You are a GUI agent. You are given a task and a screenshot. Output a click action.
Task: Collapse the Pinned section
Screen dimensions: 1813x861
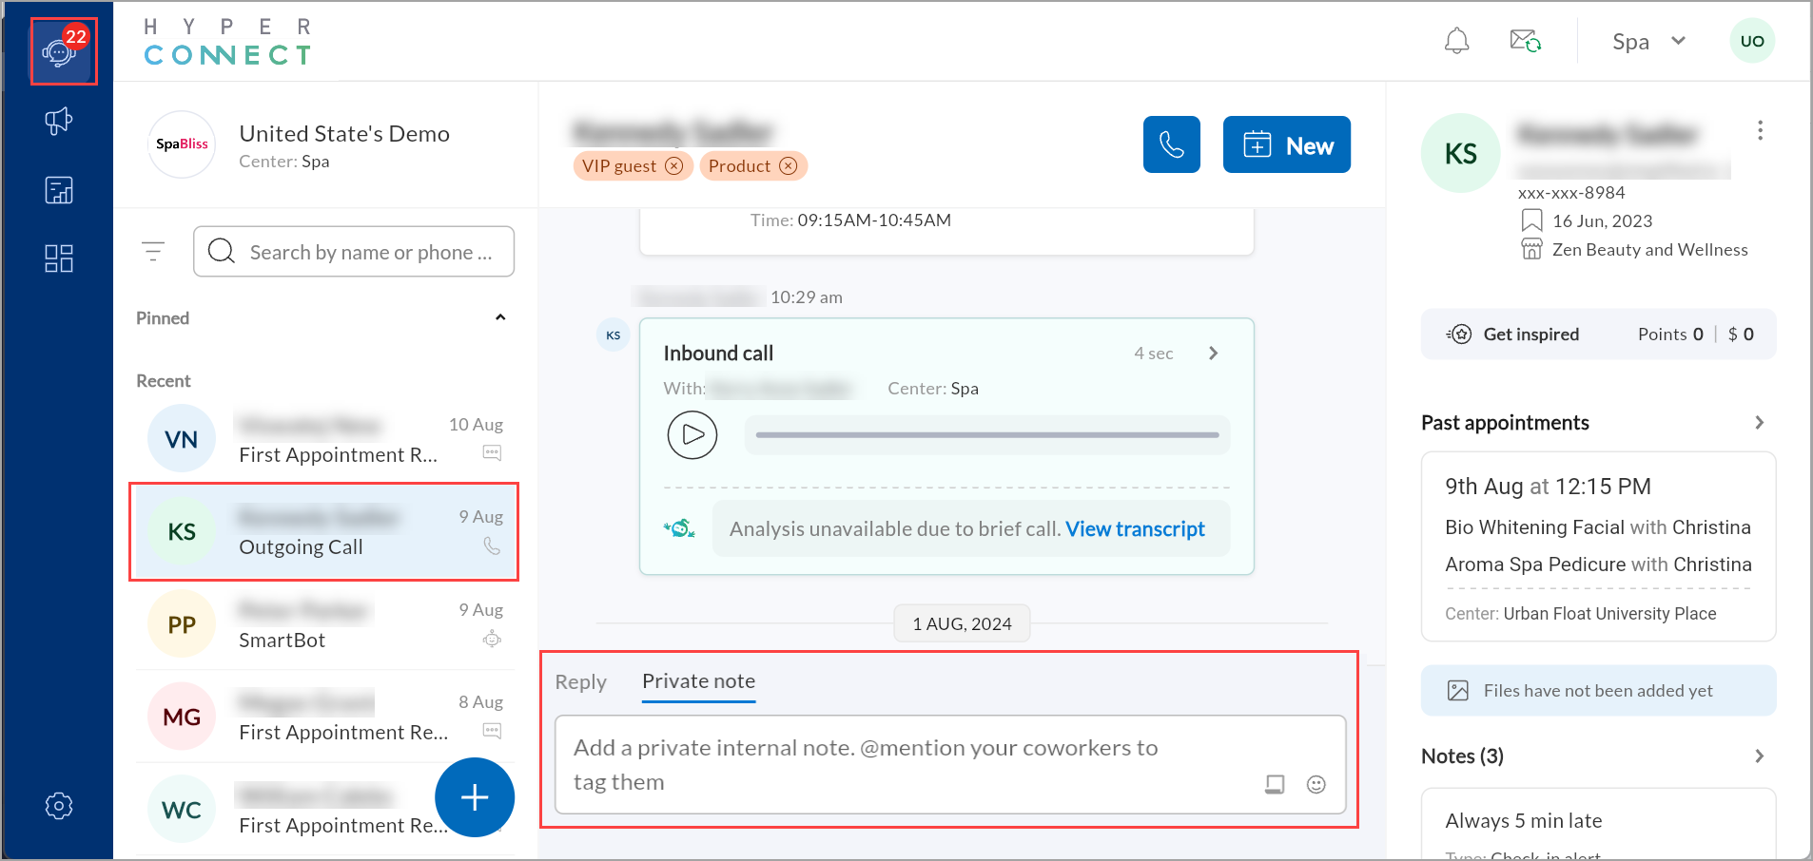[500, 317]
